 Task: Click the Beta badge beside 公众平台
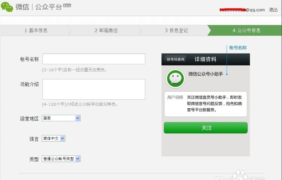67,5
